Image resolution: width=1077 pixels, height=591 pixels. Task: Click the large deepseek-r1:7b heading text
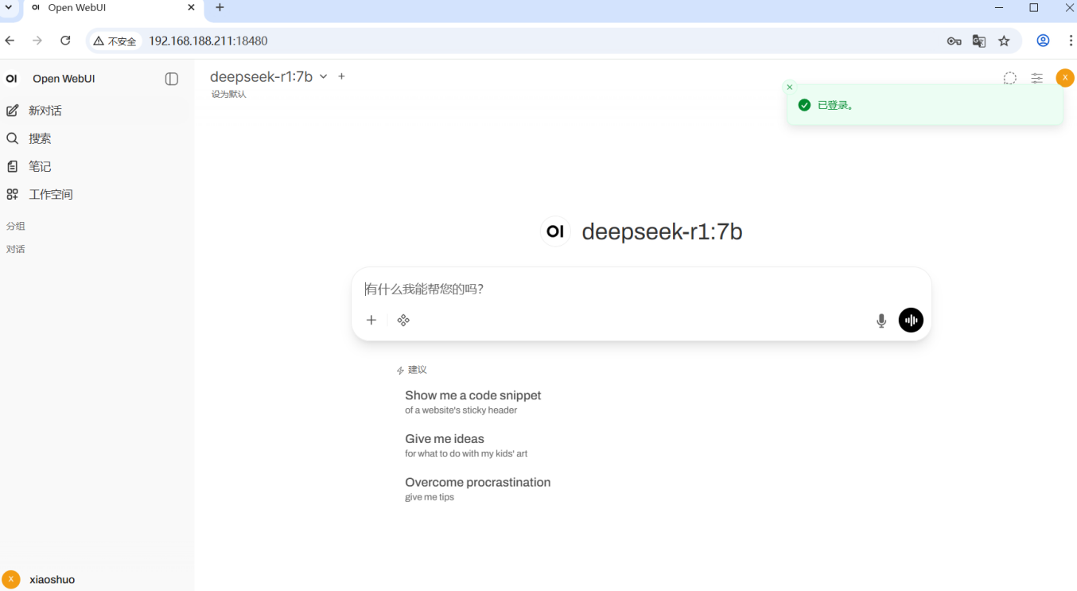coord(662,231)
